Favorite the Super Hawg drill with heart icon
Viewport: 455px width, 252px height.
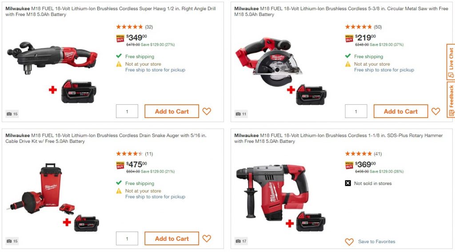(207, 111)
